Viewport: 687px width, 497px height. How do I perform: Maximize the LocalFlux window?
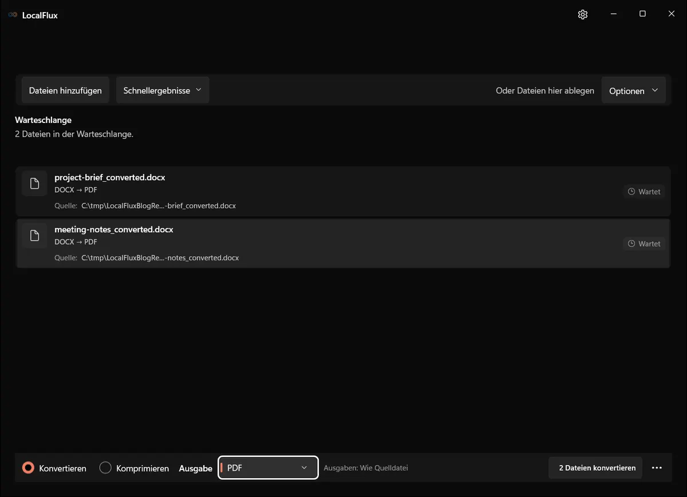point(642,14)
